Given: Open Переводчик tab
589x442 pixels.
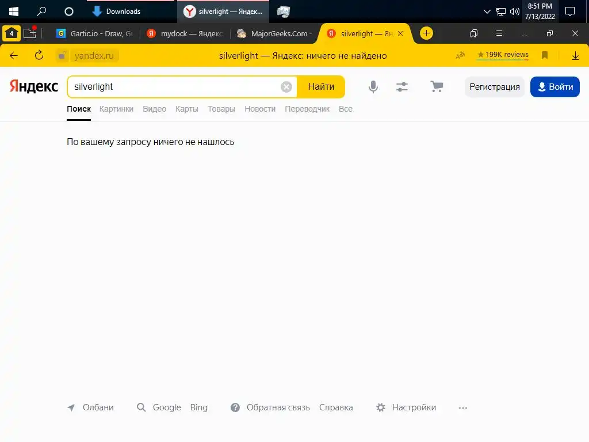Looking at the screenshot, I should point(307,109).
